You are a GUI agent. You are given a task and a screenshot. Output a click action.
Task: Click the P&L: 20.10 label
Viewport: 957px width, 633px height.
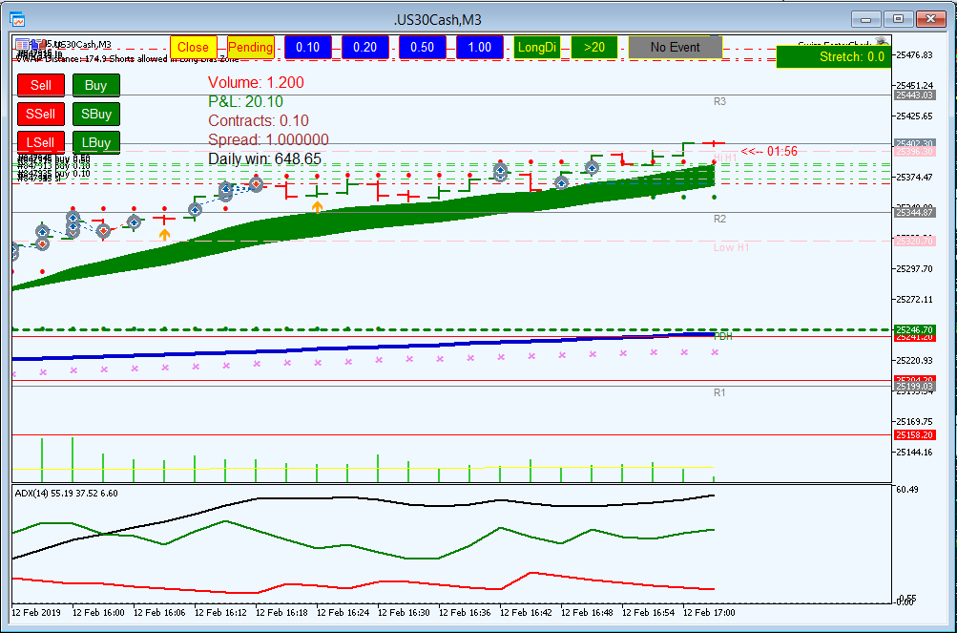(x=245, y=101)
